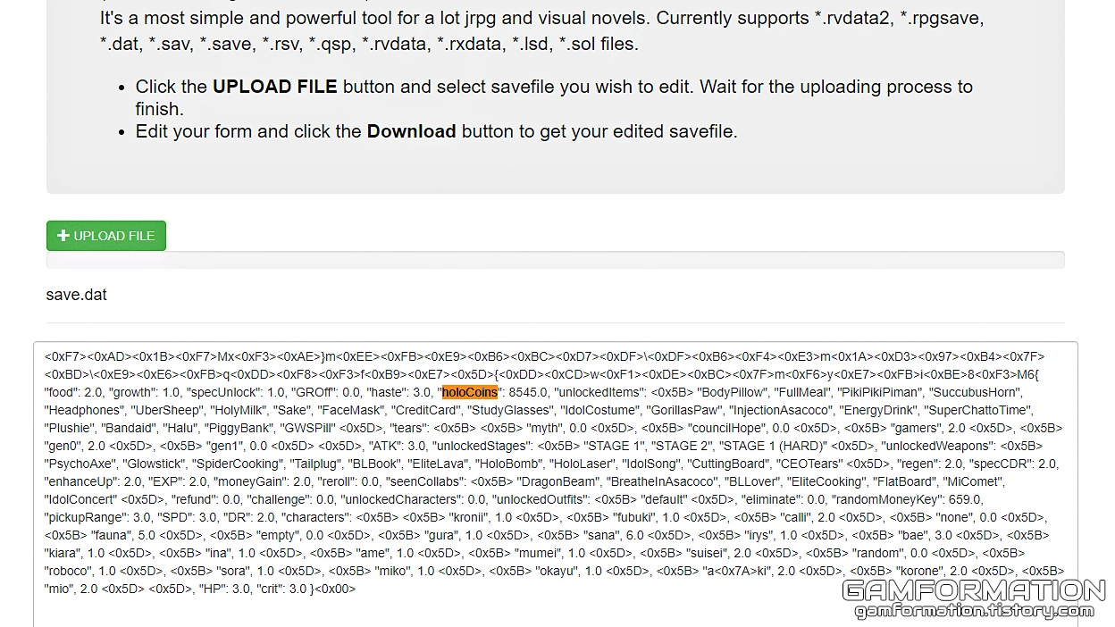Click the "PsychoAxe" weapon entry

80,464
